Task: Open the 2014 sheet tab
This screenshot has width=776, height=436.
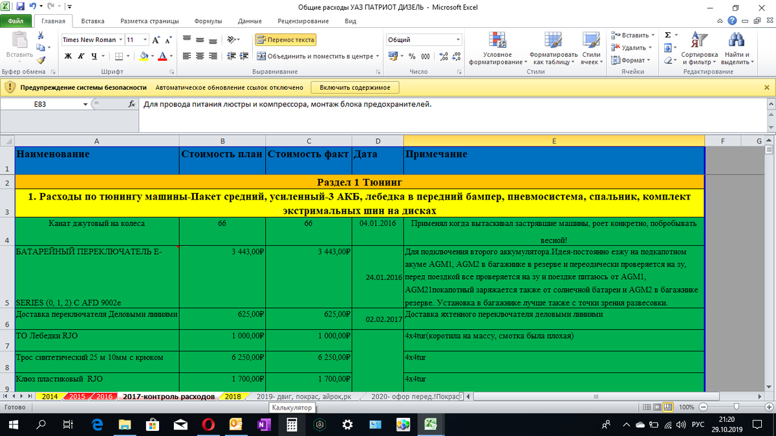Action: click(50, 396)
